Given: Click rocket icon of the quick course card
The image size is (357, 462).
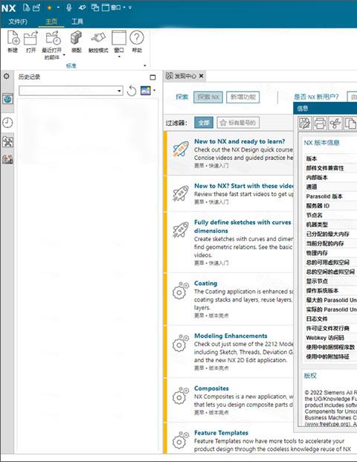Looking at the screenshot, I should (x=180, y=149).
